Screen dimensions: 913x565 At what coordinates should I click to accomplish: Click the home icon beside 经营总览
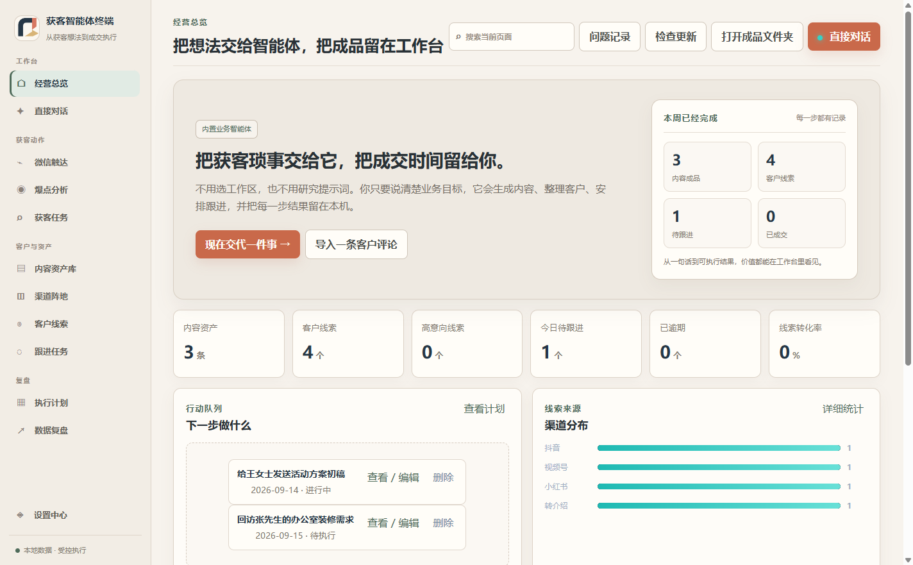[x=21, y=83]
